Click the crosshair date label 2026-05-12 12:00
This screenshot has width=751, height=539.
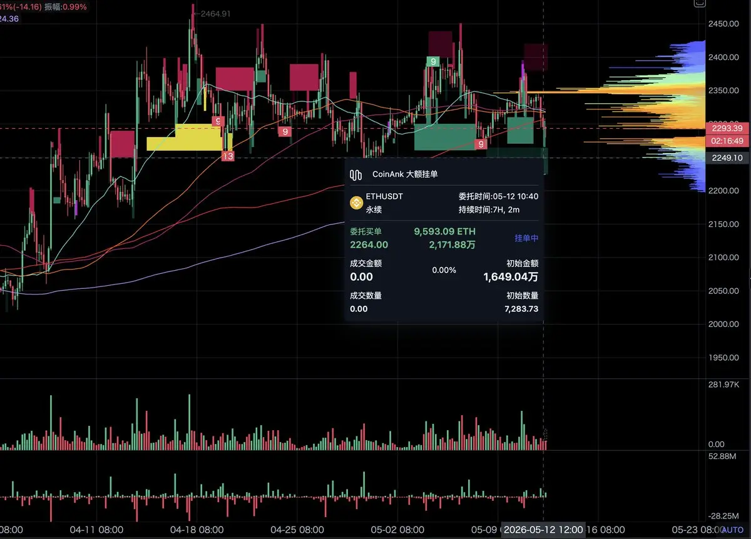click(544, 530)
